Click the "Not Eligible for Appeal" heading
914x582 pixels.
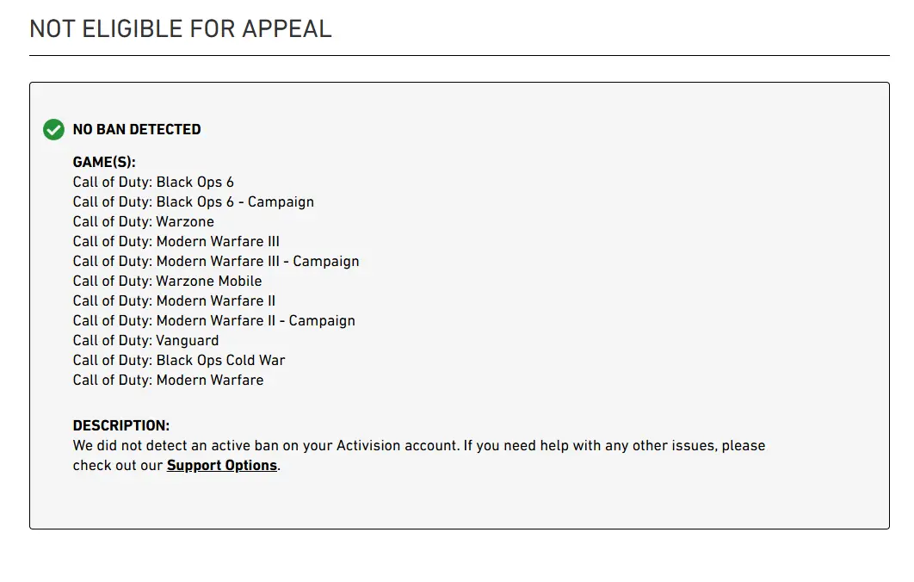(181, 28)
